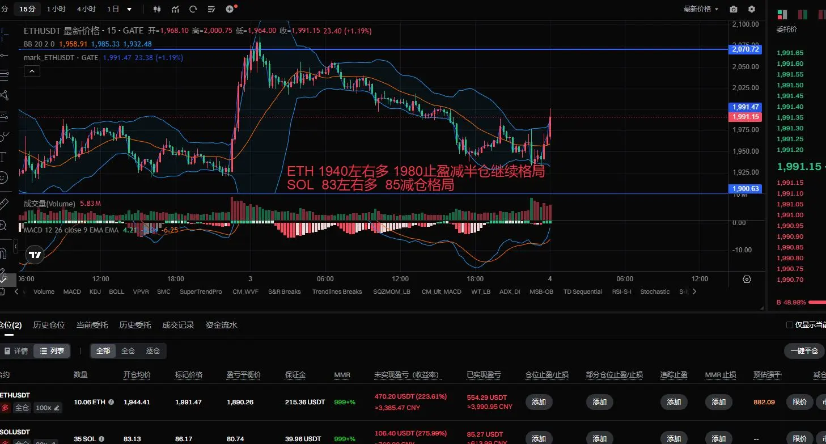Show info for 35 SOL quantity
826x444 pixels.
pos(101,439)
